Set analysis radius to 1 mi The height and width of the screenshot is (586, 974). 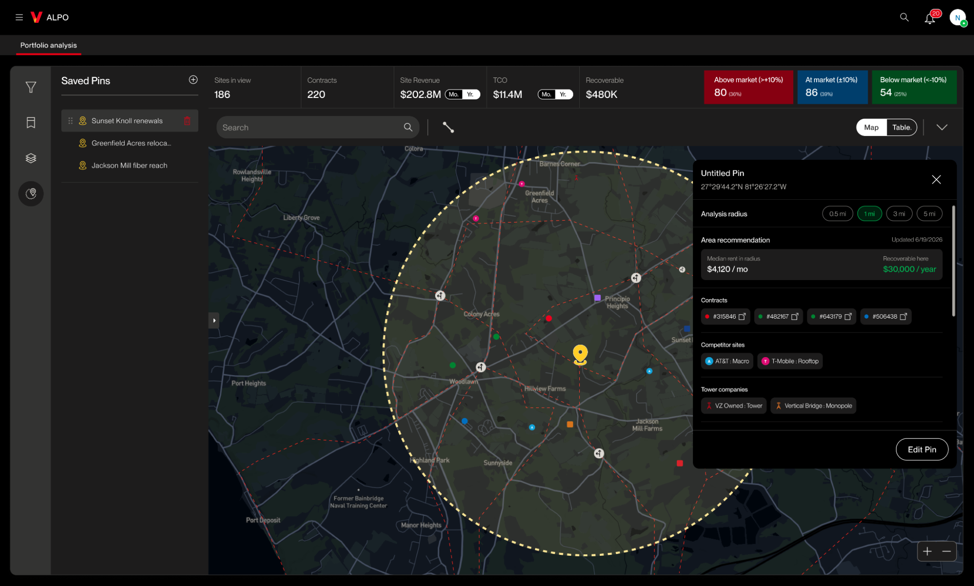(869, 214)
